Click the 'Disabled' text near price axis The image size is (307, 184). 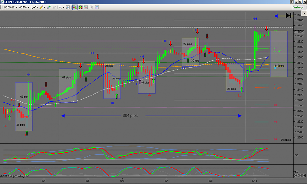pyautogui.click(x=286, y=140)
